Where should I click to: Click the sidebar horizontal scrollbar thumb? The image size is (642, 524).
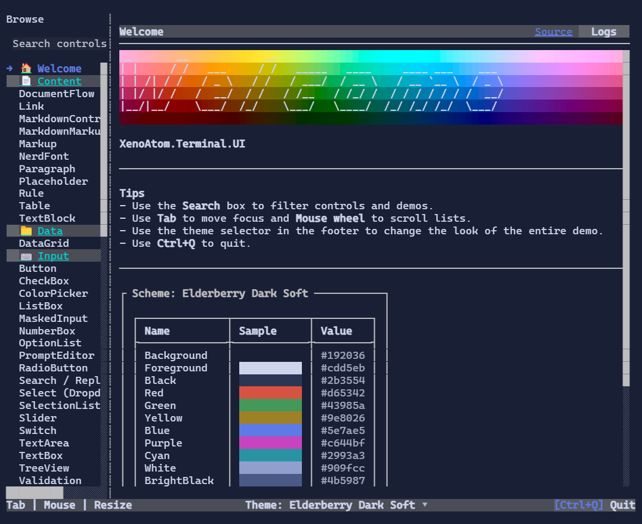pos(35,492)
